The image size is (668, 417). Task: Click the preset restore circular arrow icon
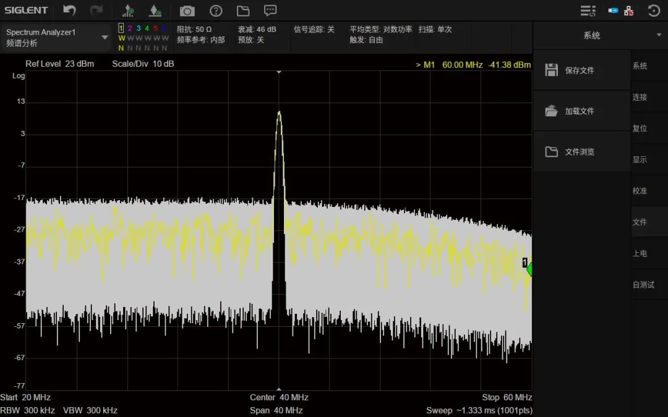pos(654,11)
